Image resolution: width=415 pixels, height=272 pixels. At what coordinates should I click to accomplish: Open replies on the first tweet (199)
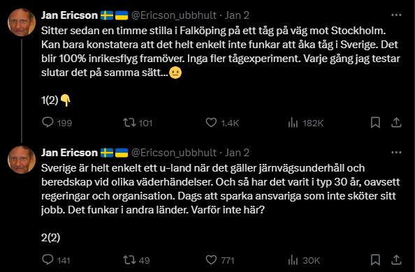pos(57,123)
